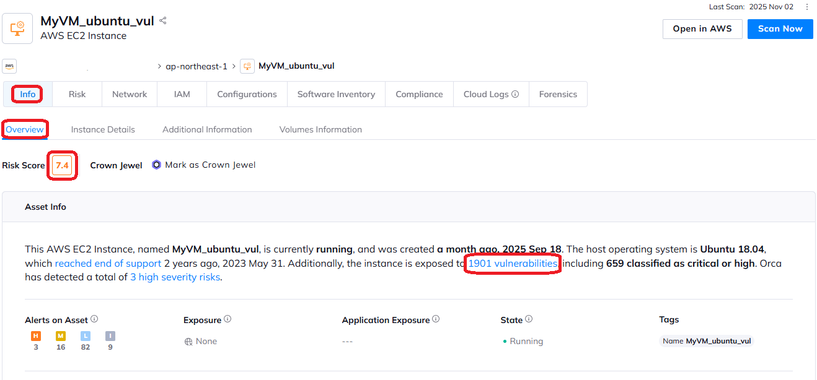817x380 pixels.
Task: Click the info icon on Cloud Logs tab
Action: pos(514,94)
